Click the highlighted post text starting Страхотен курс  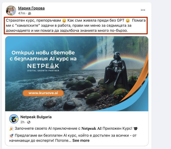(76, 25)
